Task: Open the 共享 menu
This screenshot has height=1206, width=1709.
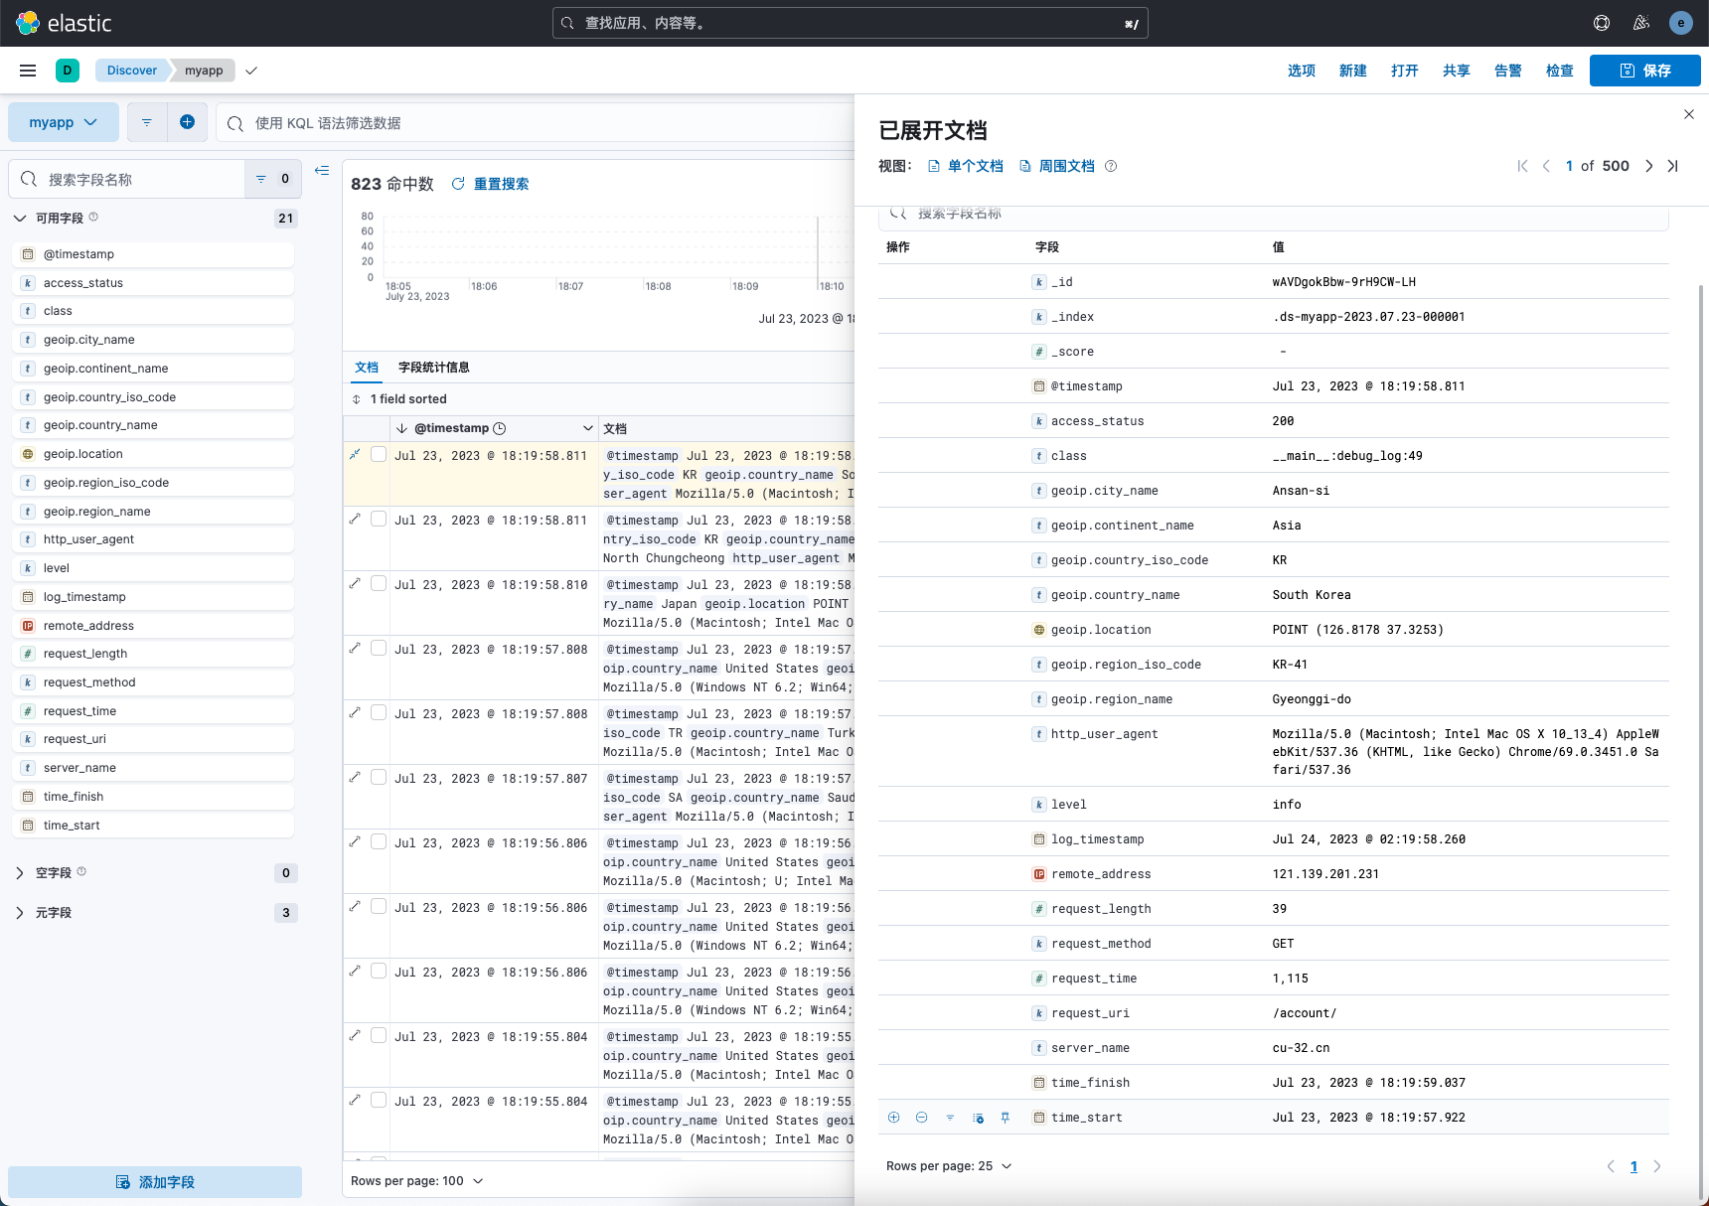Action: tap(1457, 71)
